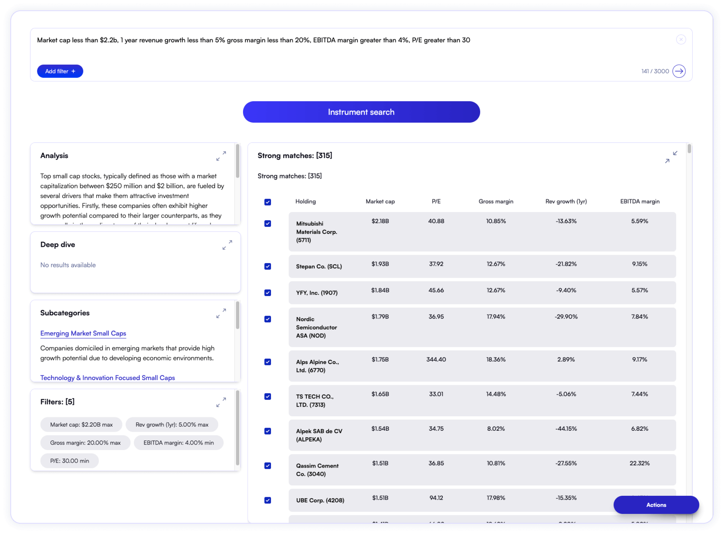Screen dimensions: 724x534
Task: Expand the Analysis panel
Action: coord(221,156)
